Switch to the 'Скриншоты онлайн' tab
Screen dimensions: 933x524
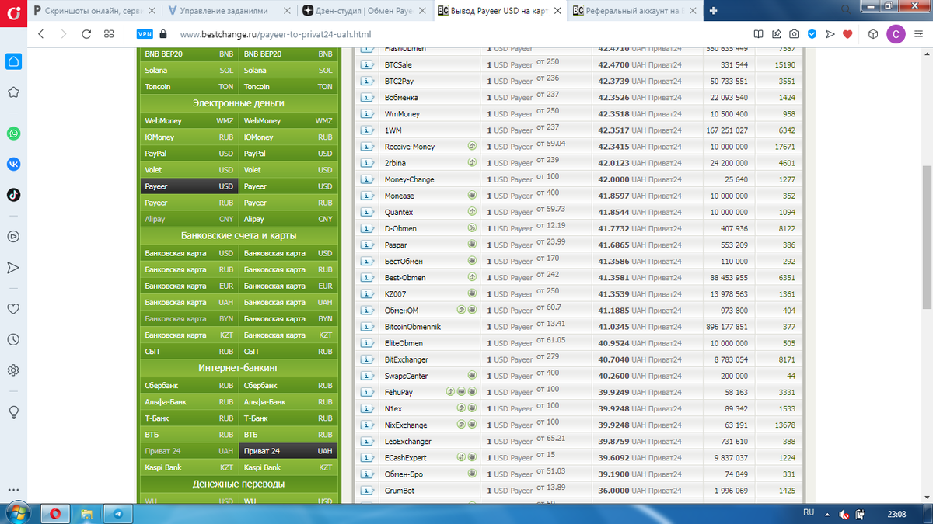click(96, 11)
